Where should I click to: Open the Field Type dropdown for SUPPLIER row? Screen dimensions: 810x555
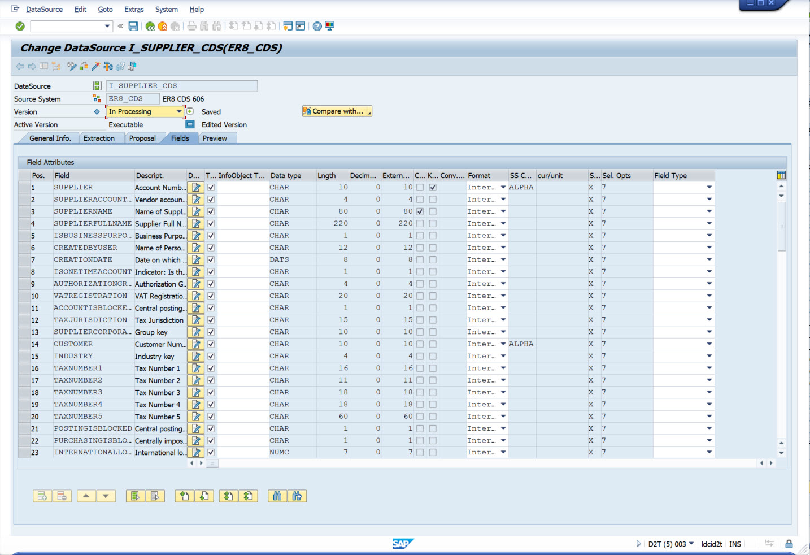(x=709, y=187)
